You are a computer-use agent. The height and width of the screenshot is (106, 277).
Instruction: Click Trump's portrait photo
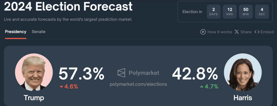click(34, 72)
